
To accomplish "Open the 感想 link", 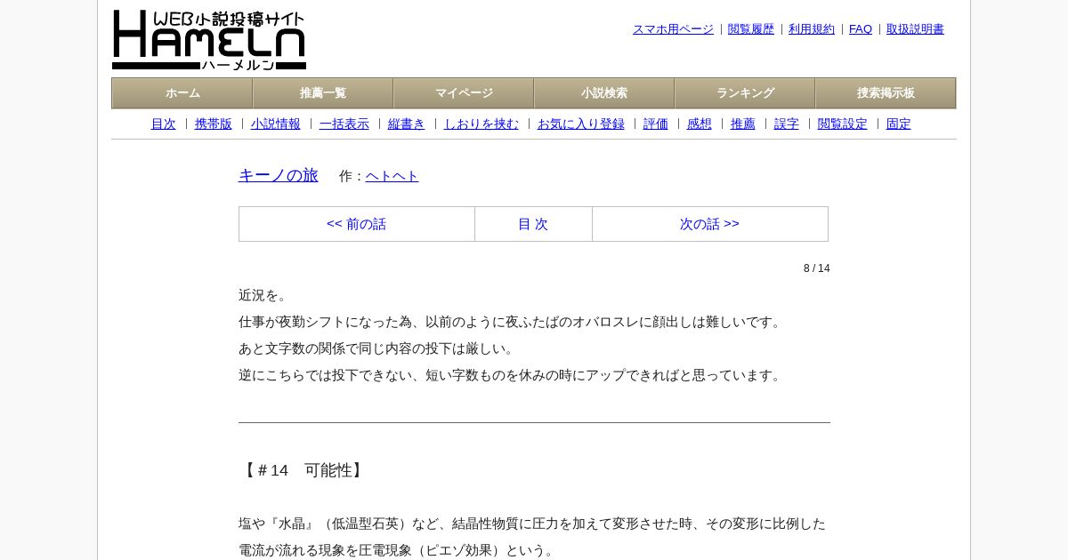I will (700, 124).
